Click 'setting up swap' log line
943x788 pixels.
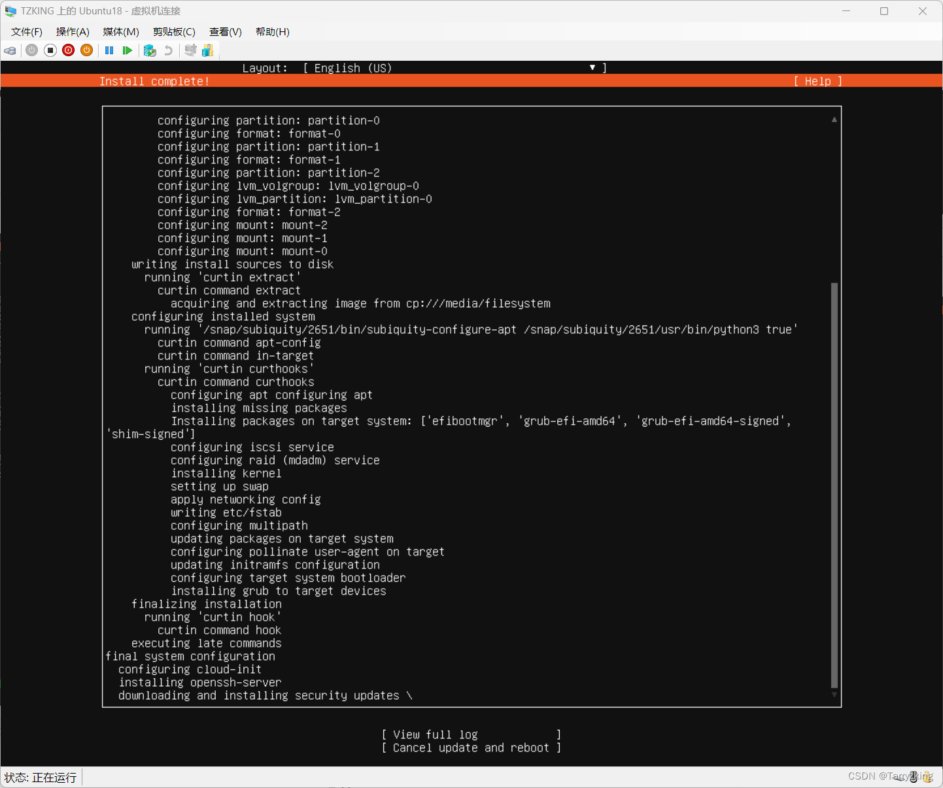(220, 486)
